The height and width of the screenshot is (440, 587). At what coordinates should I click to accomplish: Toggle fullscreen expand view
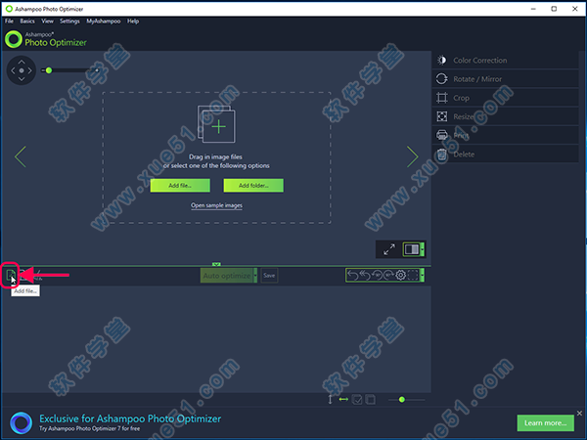pos(388,249)
